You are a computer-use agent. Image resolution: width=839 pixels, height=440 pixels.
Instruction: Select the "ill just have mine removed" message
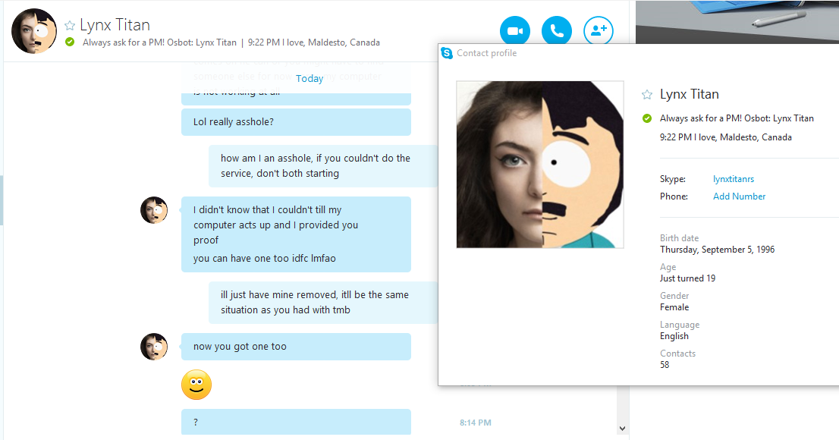[323, 303]
